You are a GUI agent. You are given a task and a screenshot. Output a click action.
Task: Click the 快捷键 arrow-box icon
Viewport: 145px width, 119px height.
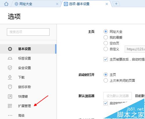(10, 96)
